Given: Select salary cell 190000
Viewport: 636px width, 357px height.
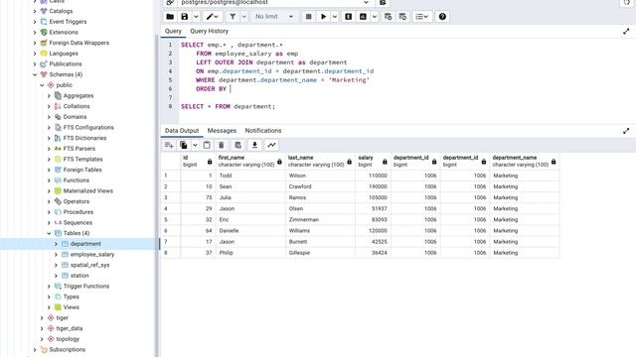Looking at the screenshot, I should [x=373, y=186].
